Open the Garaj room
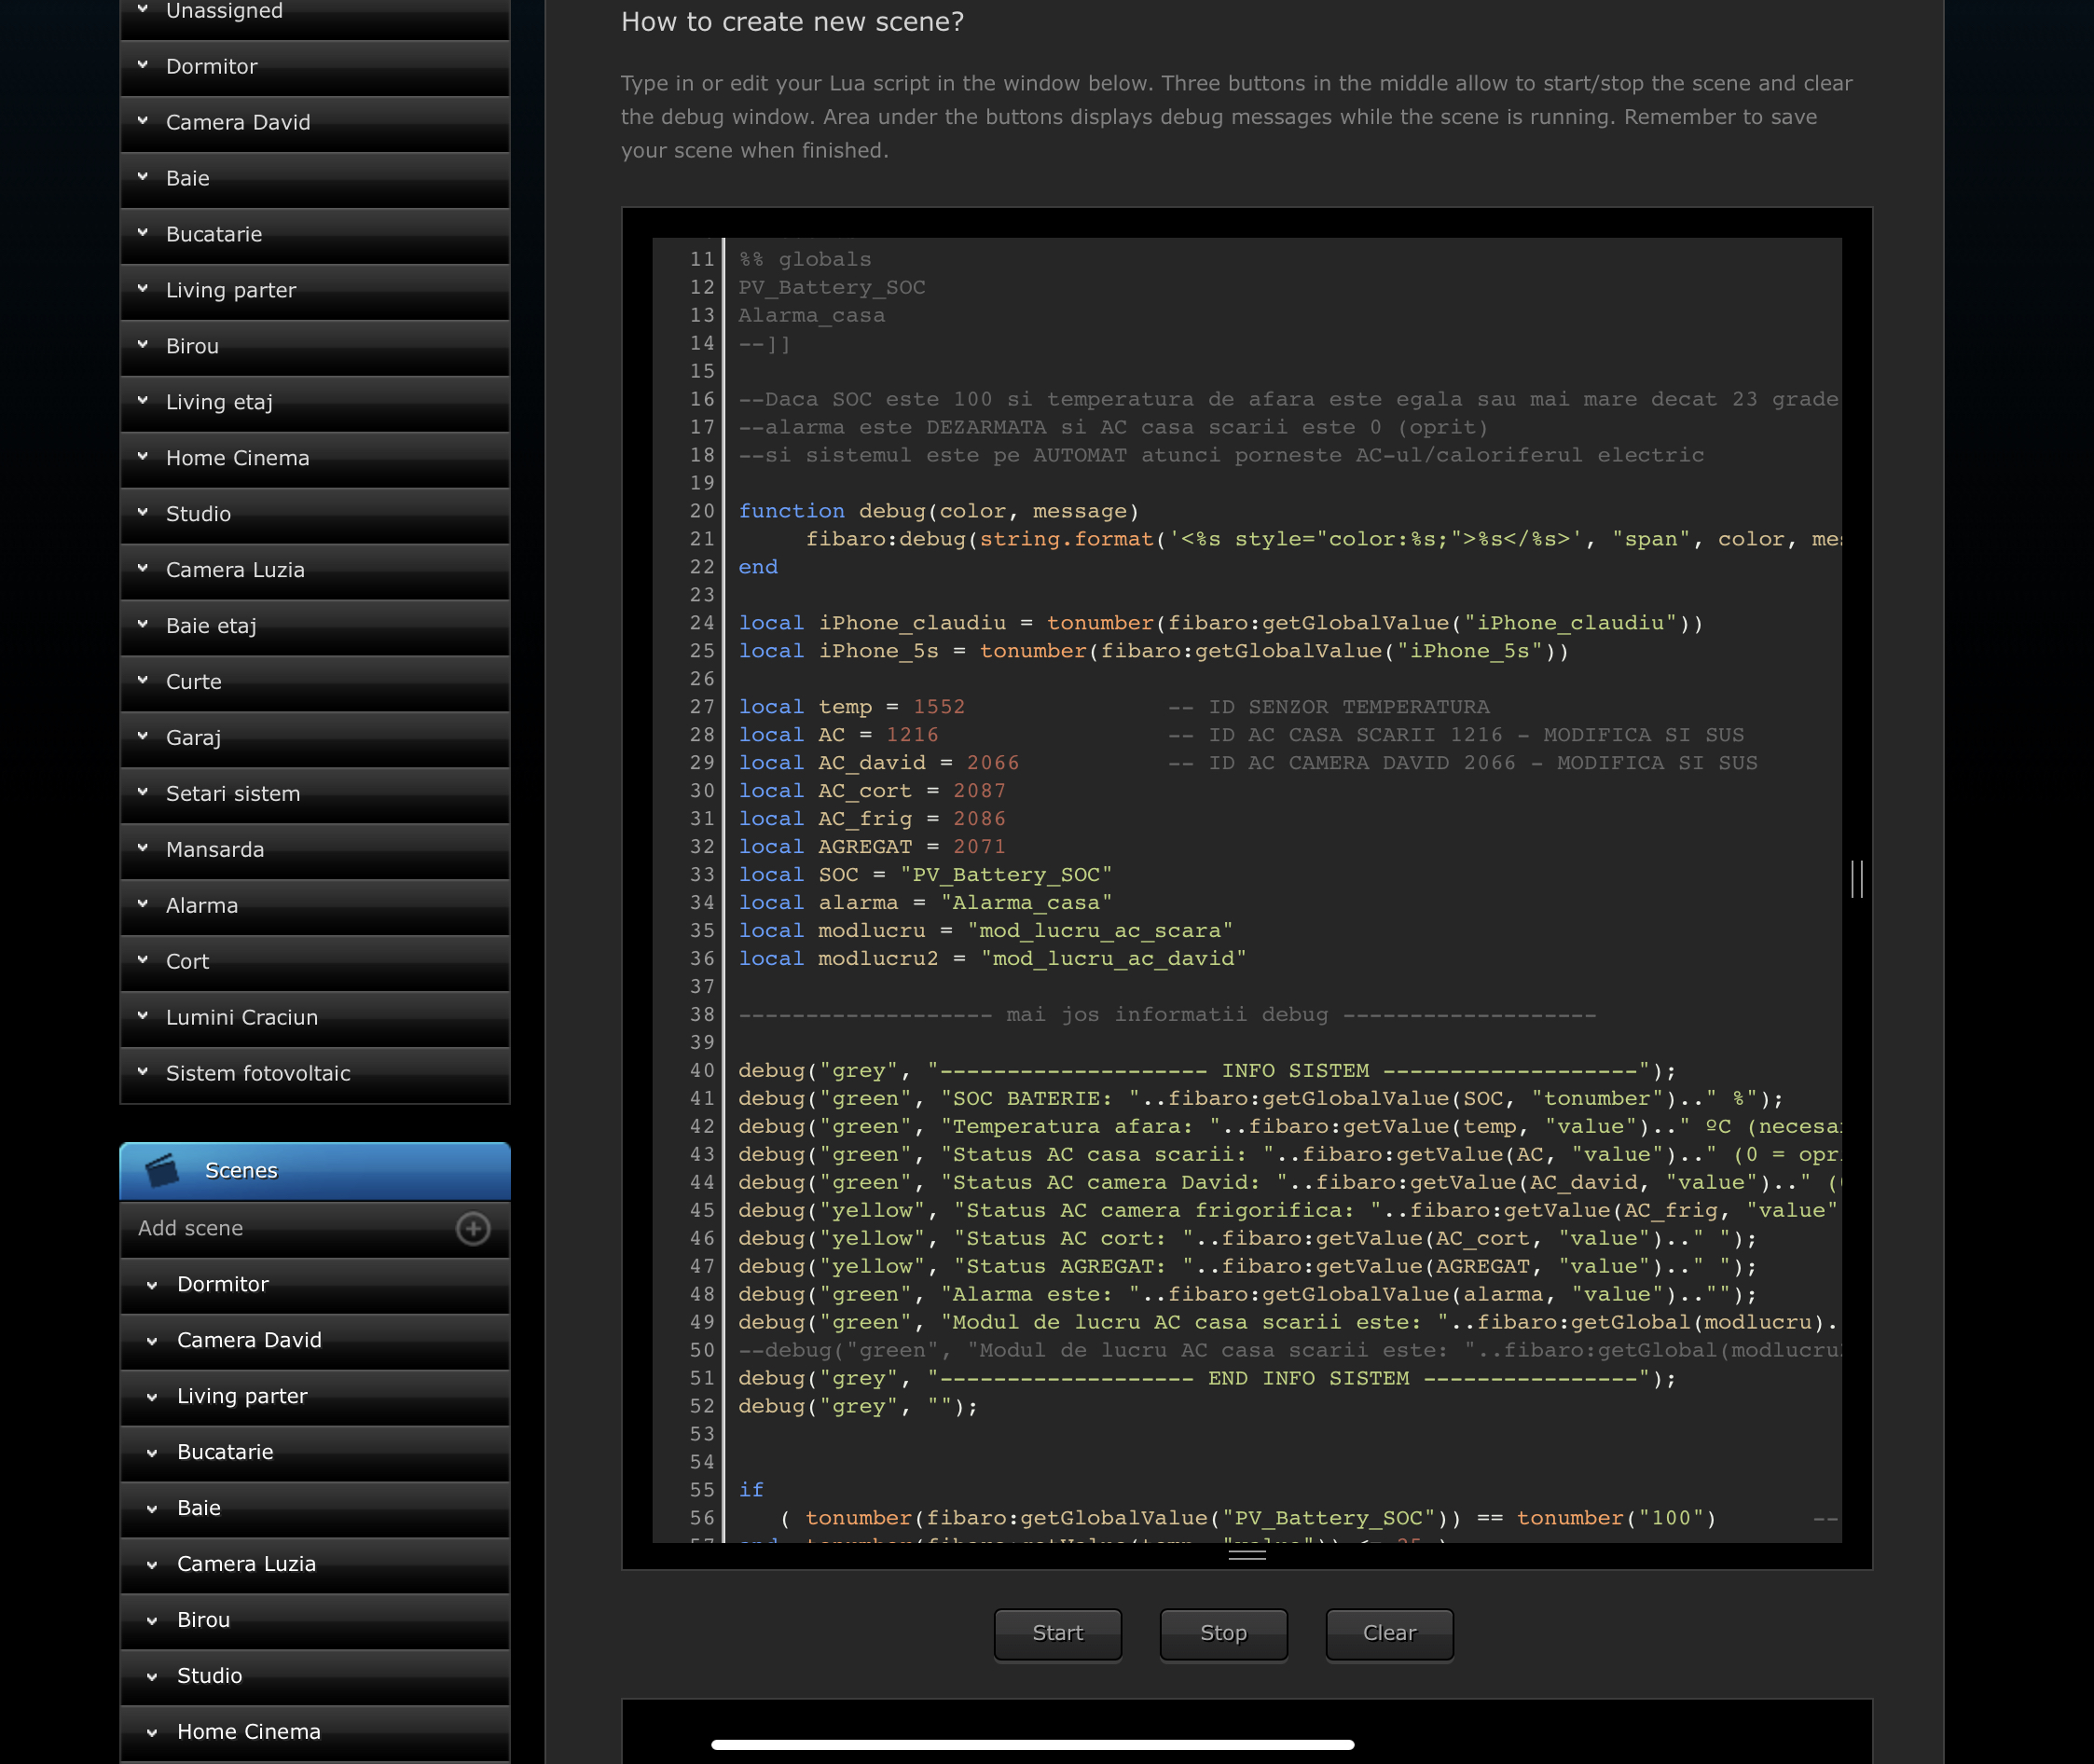 (x=315, y=738)
